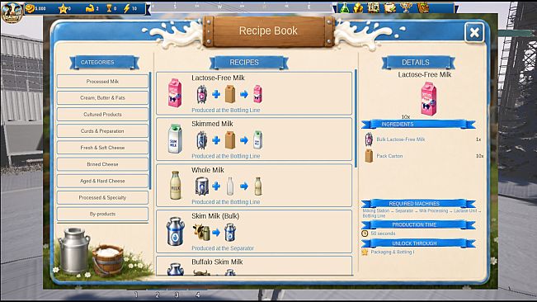Click the Dairy cow logo badge

click(x=12, y=12)
